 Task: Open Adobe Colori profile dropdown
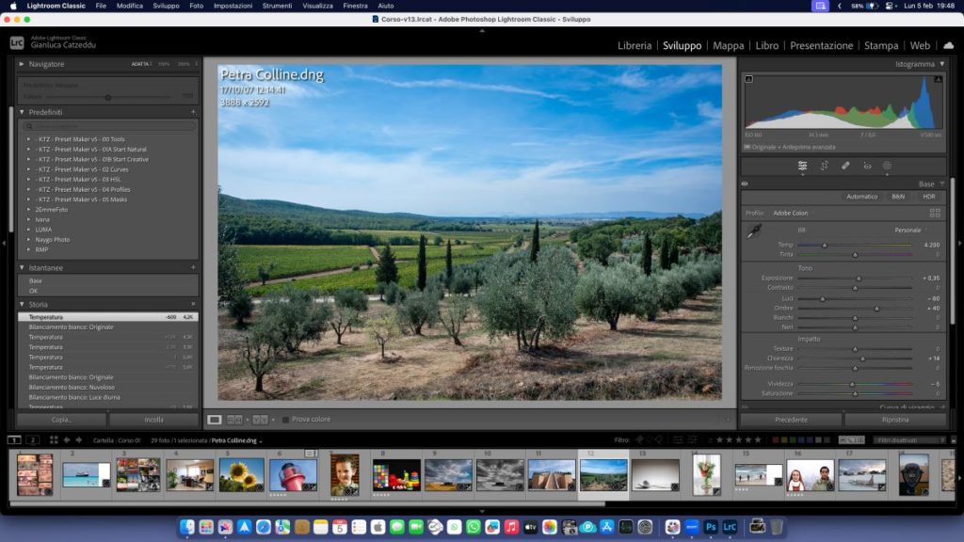click(x=793, y=214)
